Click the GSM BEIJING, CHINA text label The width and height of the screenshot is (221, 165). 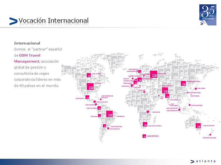[x=193, y=81]
